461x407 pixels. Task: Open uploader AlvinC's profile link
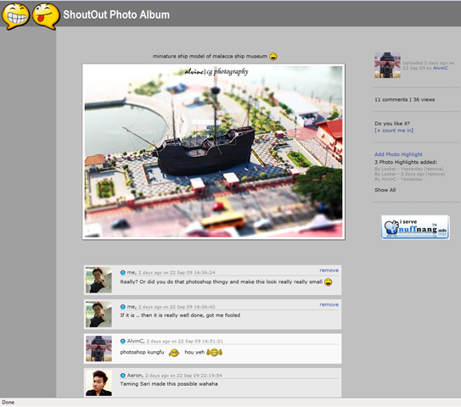440,68
